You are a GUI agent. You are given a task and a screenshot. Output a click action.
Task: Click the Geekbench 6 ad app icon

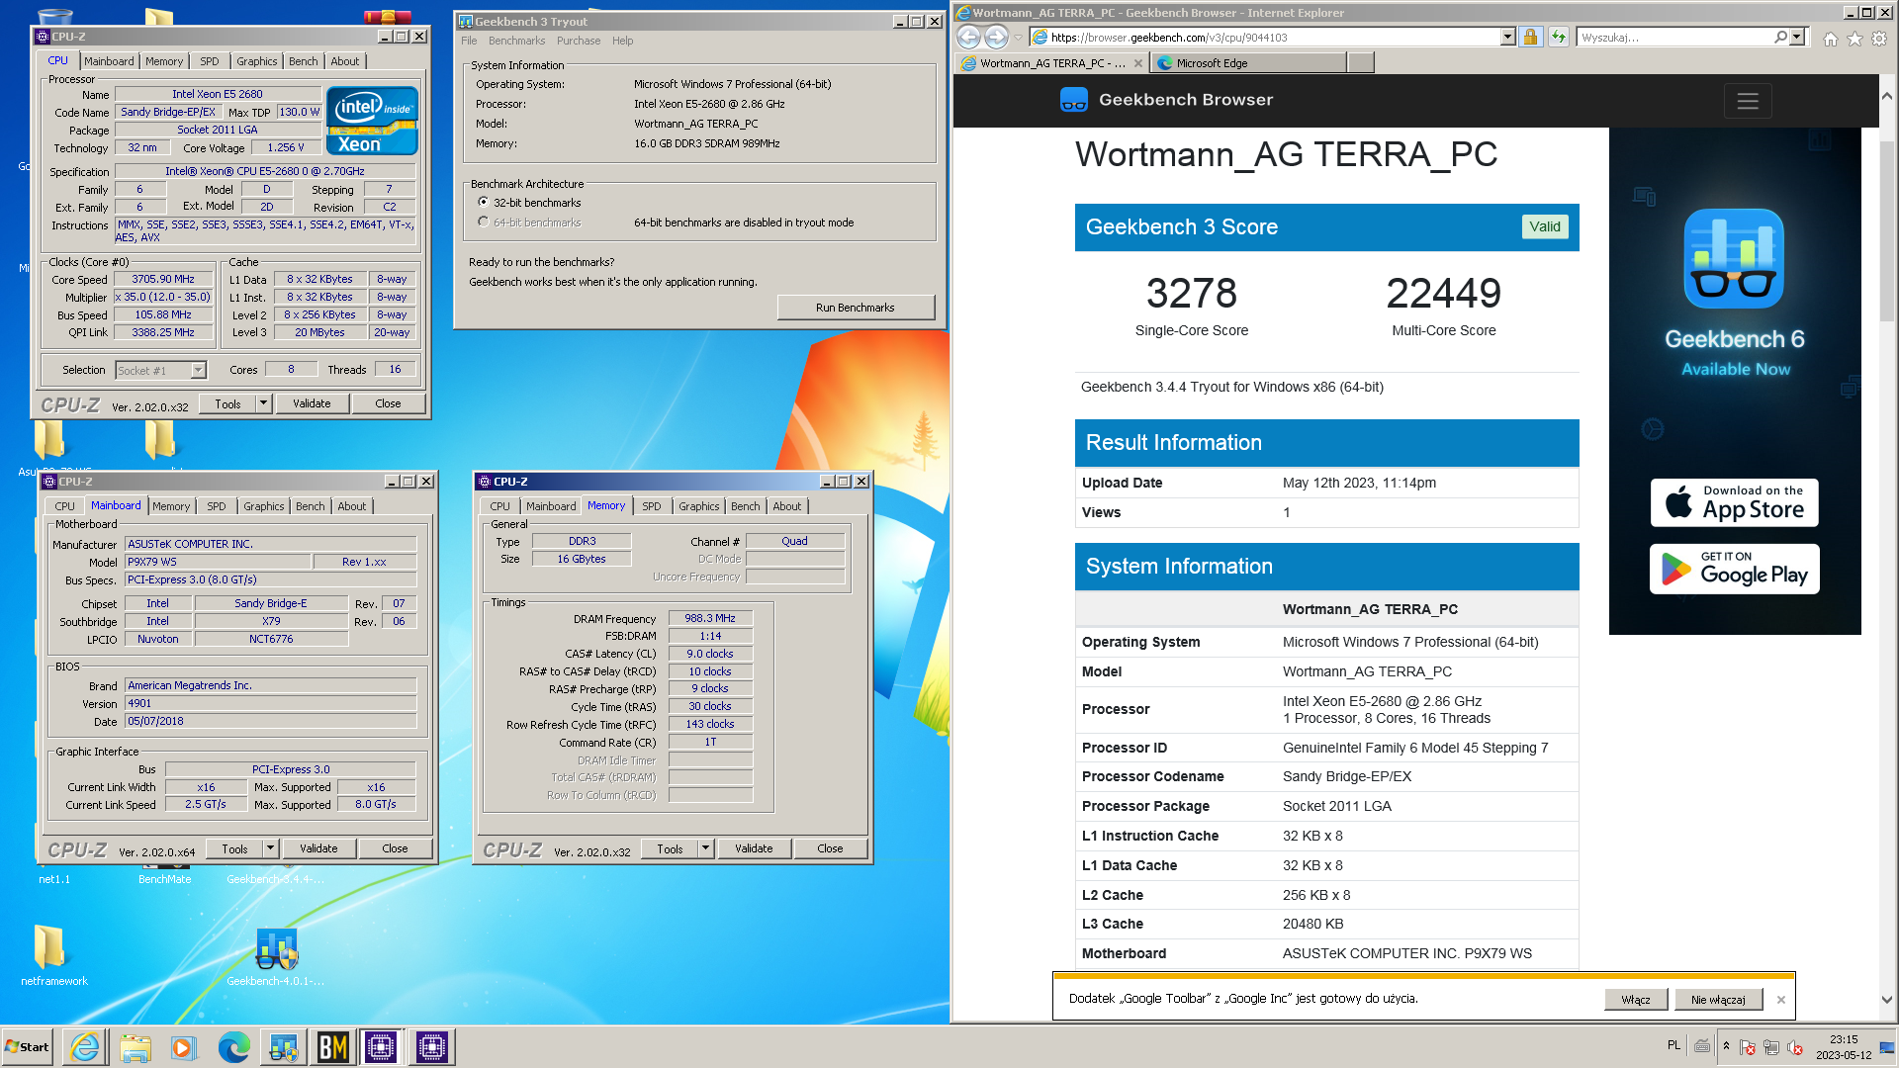click(x=1734, y=259)
